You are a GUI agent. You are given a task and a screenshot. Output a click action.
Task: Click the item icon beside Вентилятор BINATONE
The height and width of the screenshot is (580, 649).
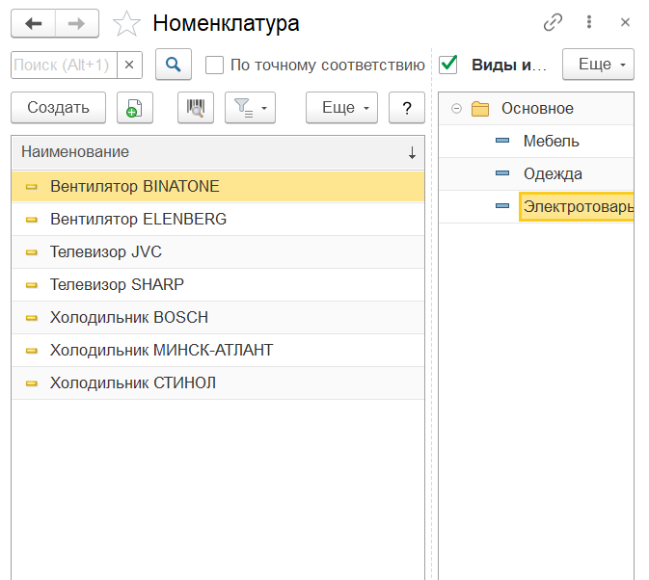(32, 187)
